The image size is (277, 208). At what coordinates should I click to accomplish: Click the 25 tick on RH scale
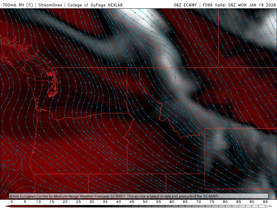pos(79,202)
